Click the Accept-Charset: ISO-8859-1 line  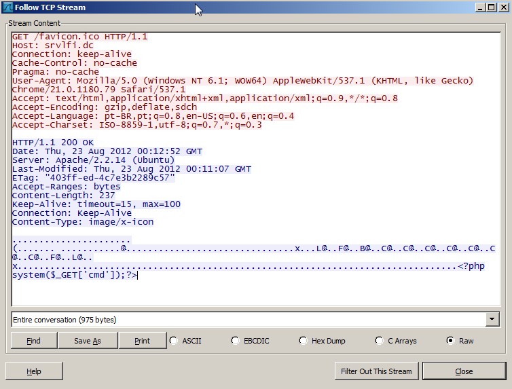pos(136,125)
